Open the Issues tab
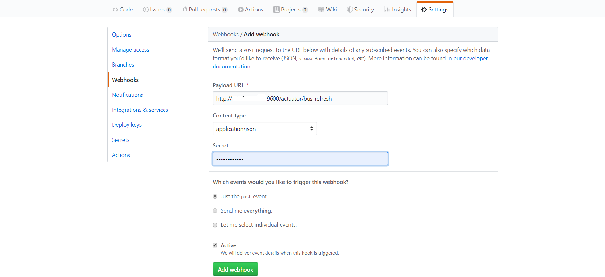605x277 pixels. (157, 10)
